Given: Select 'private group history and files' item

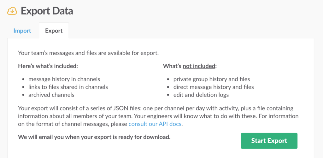Looking at the screenshot, I should 211,79.
